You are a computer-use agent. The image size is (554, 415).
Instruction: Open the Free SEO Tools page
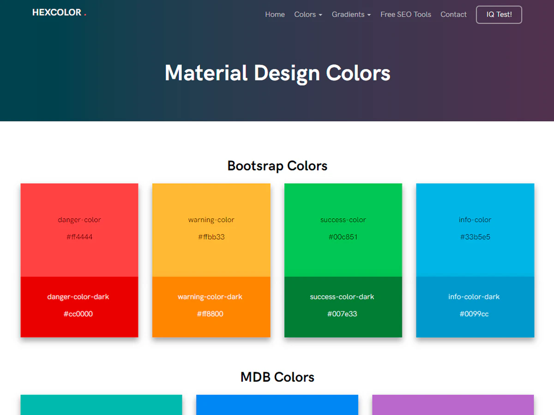click(406, 14)
